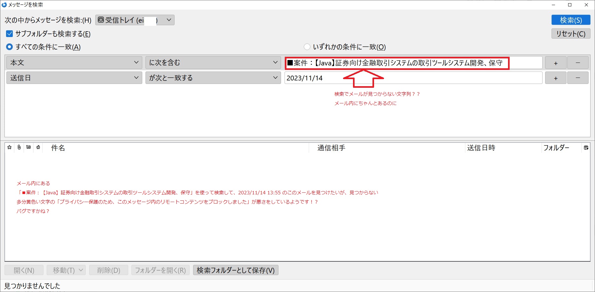Select いずれかの条件に一致 radio button
The image size is (595, 292).
(x=307, y=47)
